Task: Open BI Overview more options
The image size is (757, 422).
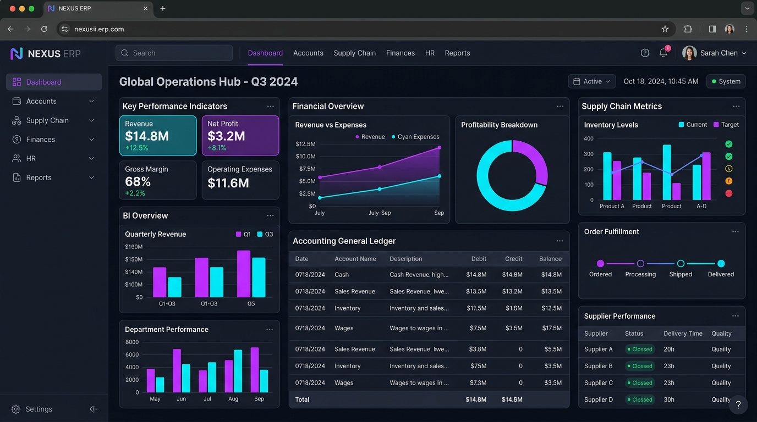Action: (x=270, y=216)
